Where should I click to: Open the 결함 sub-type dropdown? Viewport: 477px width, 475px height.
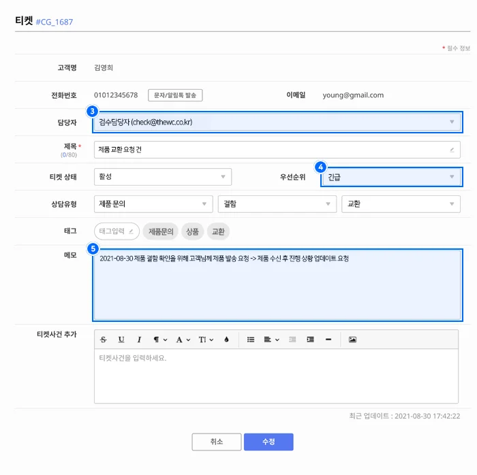click(277, 203)
